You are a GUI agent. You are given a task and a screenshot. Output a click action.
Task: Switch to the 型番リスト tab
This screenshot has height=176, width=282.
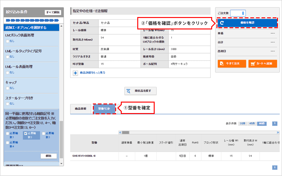coord(104,109)
